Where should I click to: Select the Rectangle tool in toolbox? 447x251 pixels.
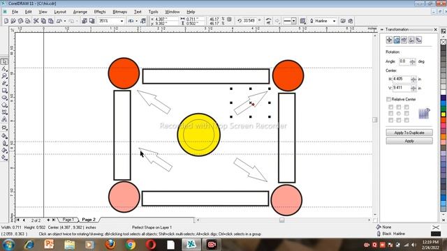pos(4,91)
